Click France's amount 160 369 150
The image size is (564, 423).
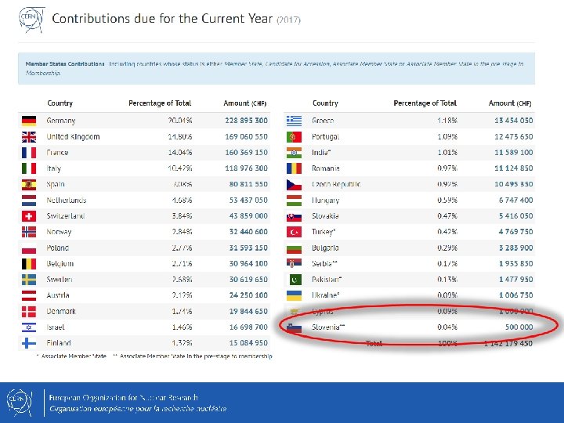point(247,153)
